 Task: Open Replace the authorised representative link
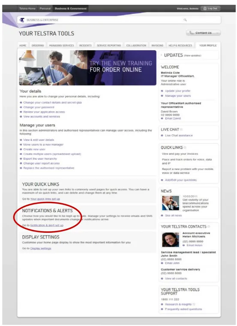[48, 168]
